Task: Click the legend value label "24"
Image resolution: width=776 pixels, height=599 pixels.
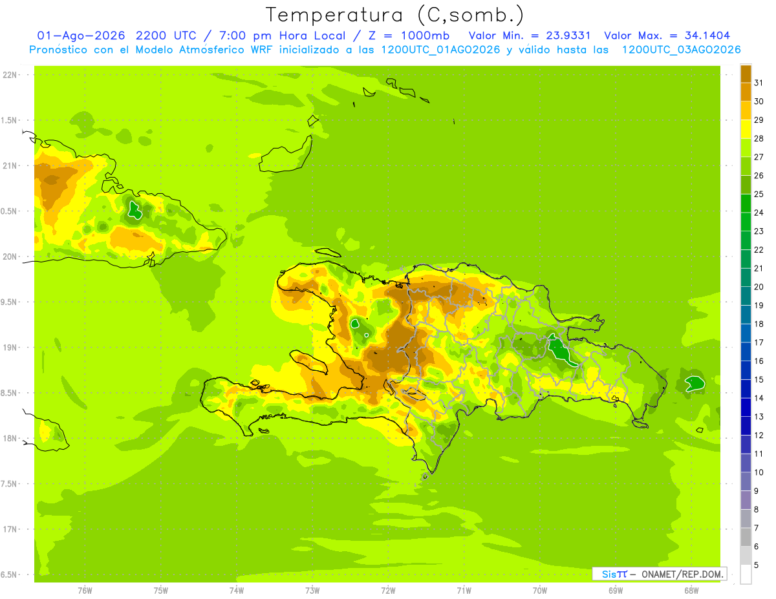Action: point(759,213)
